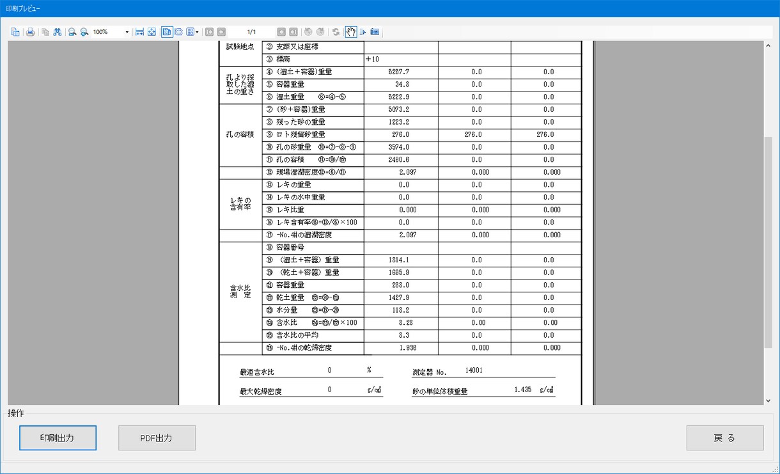780x474 pixels.
Task: Click the value 5073.2 in the table
Action: pyautogui.click(x=398, y=109)
